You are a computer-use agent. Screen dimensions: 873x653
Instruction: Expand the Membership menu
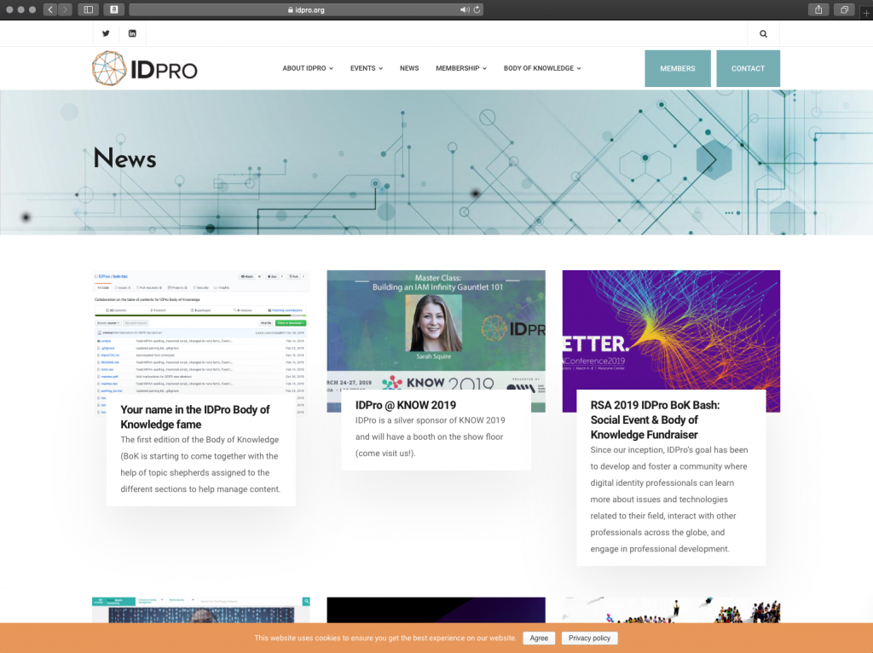[x=461, y=68]
